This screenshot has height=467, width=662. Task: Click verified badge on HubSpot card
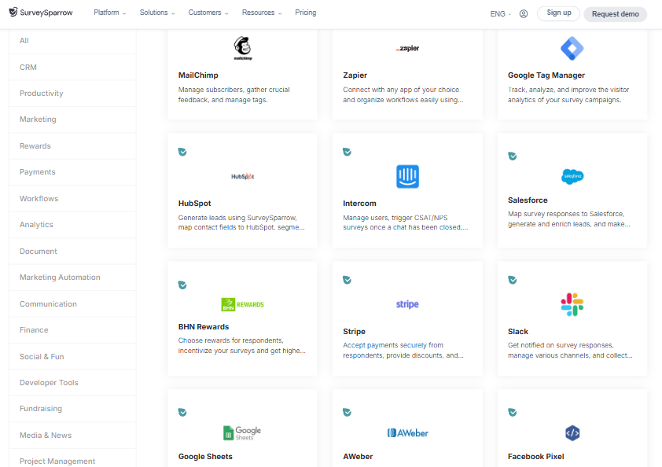coord(182,152)
